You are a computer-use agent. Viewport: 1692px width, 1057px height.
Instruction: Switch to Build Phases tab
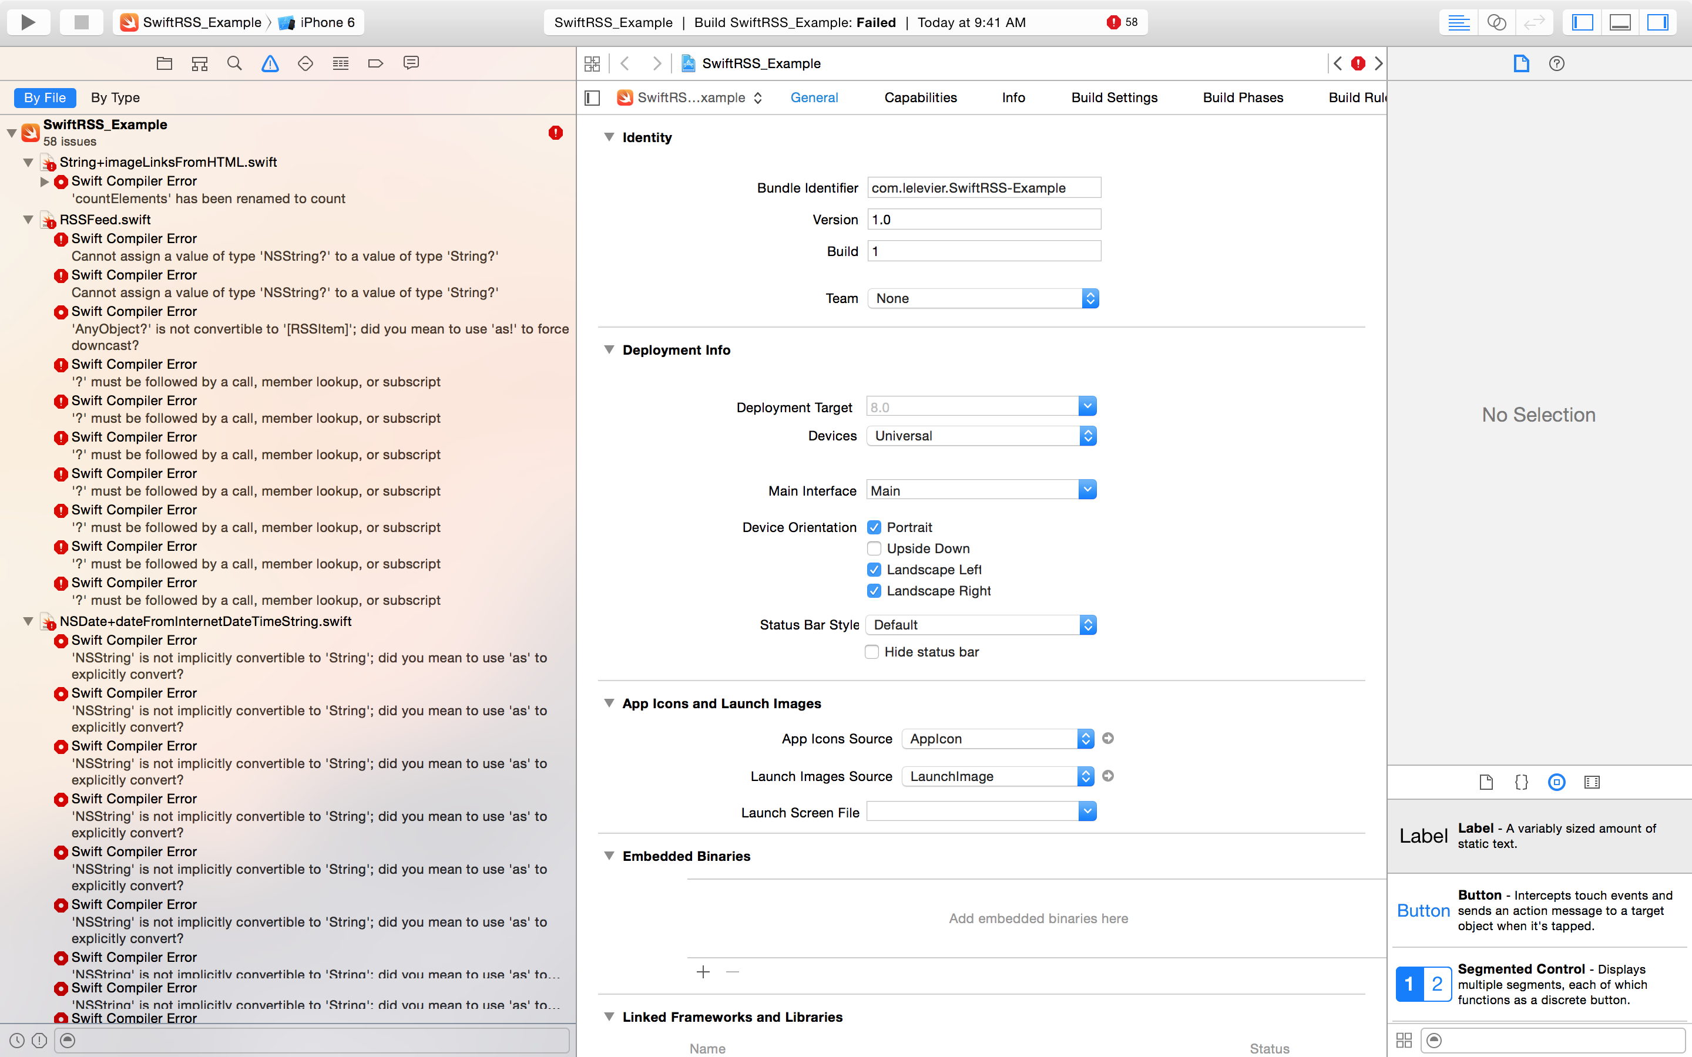coord(1243,97)
